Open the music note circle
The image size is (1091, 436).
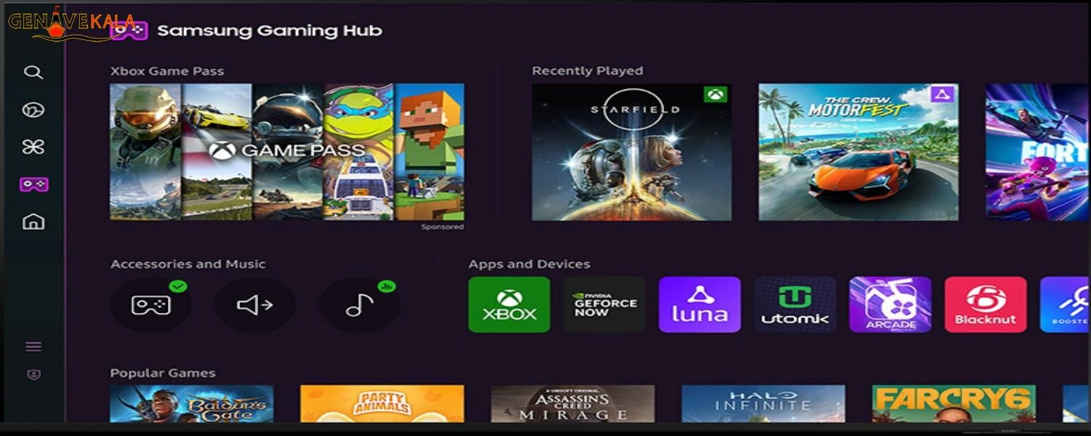[359, 304]
